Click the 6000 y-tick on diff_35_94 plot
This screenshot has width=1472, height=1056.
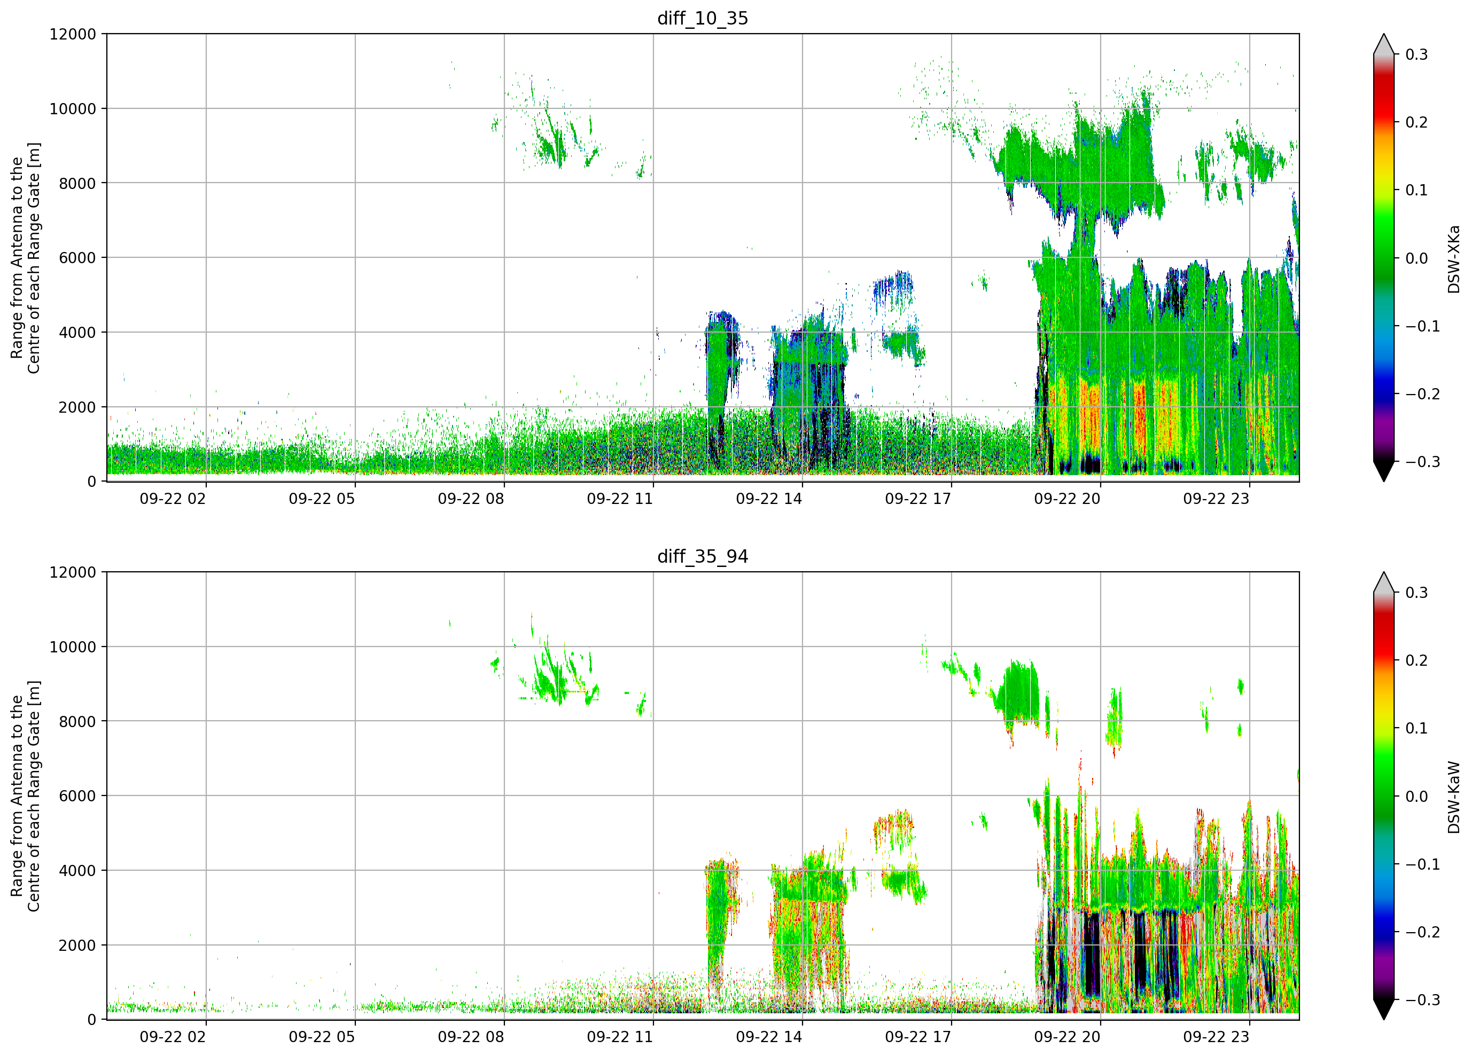(x=77, y=796)
